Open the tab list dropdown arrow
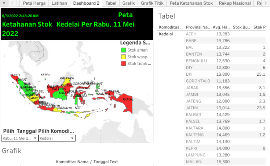270x166 pixels. pos(4,3)
